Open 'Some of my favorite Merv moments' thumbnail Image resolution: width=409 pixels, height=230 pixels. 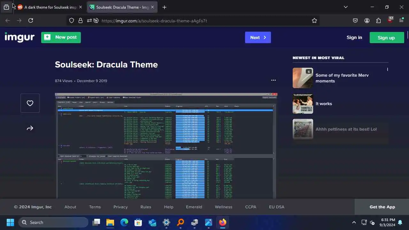pos(303,78)
